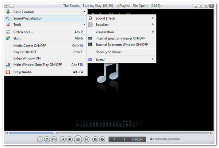
Task: Stop playback
Action: pos(70,139)
